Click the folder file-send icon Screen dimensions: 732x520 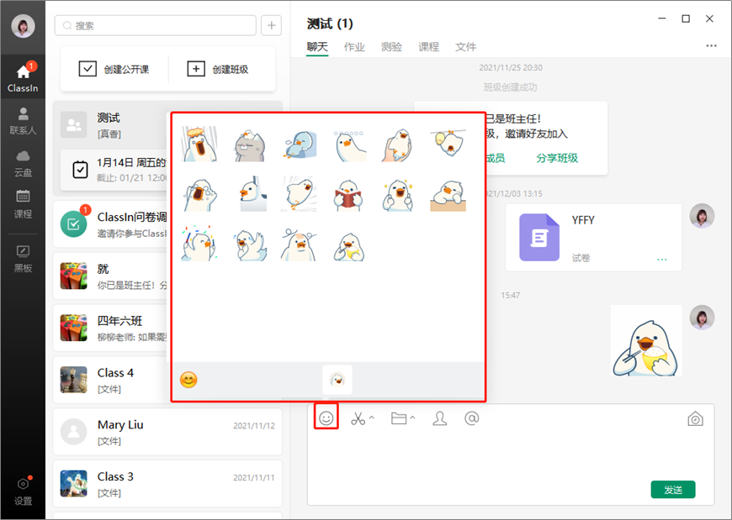pos(398,418)
